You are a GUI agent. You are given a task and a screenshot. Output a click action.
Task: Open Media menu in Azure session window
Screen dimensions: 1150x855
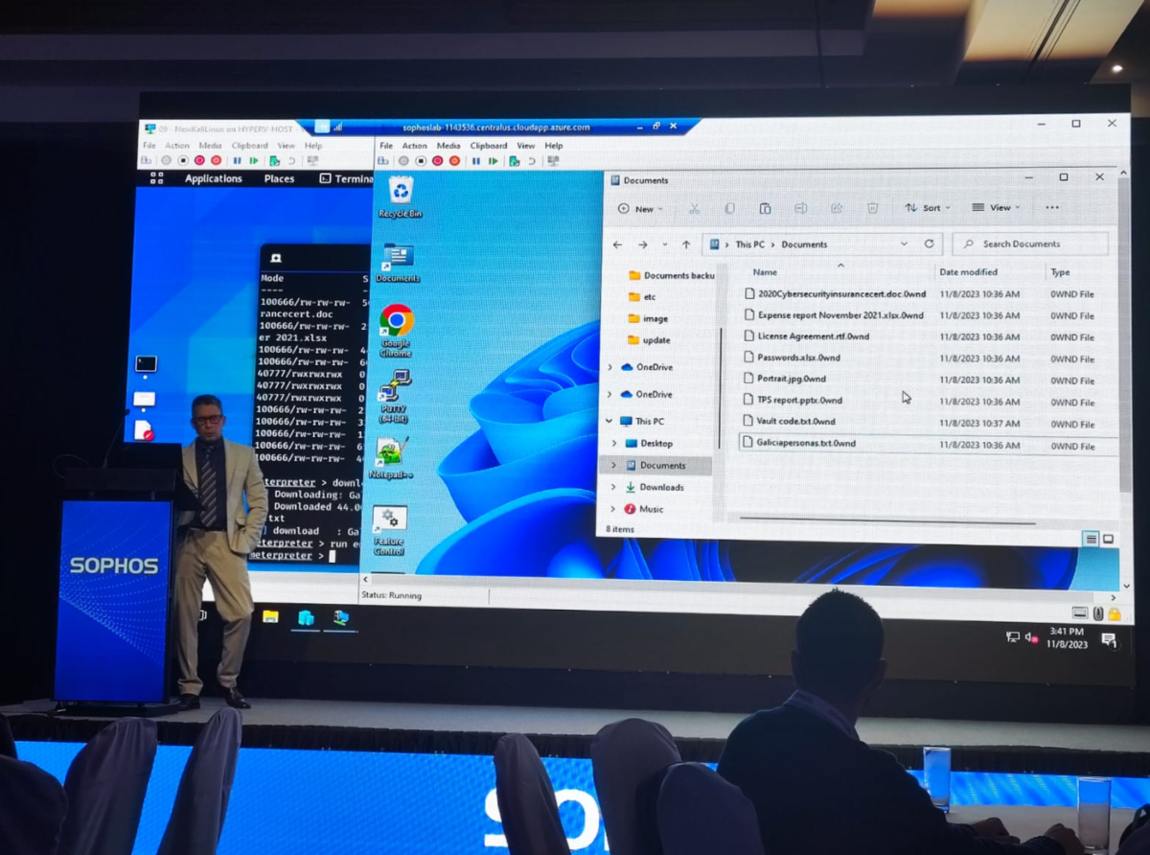coord(448,146)
